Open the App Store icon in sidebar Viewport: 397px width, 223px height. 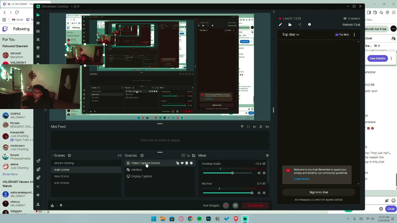click(38, 48)
